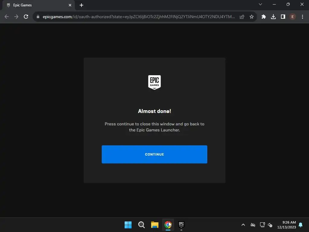Click the OneDrive cloud tray icon

pyautogui.click(x=253, y=225)
